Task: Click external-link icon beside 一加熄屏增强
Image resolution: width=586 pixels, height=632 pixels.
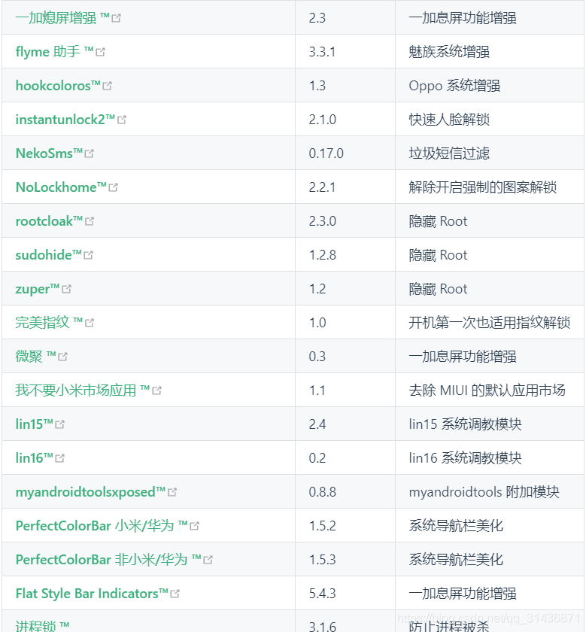Action: (116, 18)
